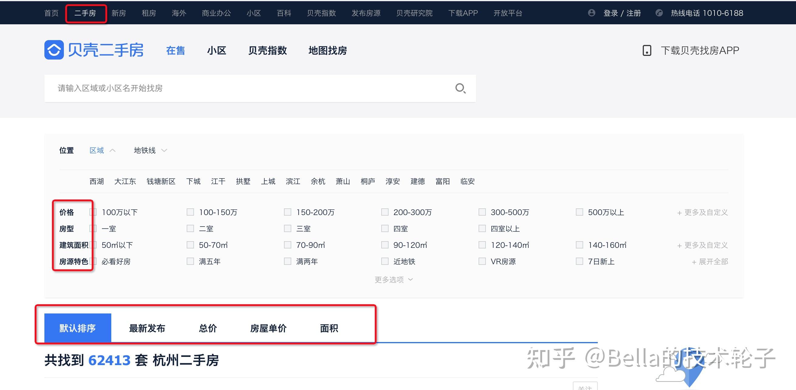The width and height of the screenshot is (796, 390).
Task: Click the 62413 listing count text
Action: pos(109,360)
